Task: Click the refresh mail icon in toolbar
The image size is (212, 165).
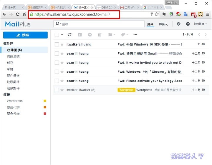Action: 70,35
